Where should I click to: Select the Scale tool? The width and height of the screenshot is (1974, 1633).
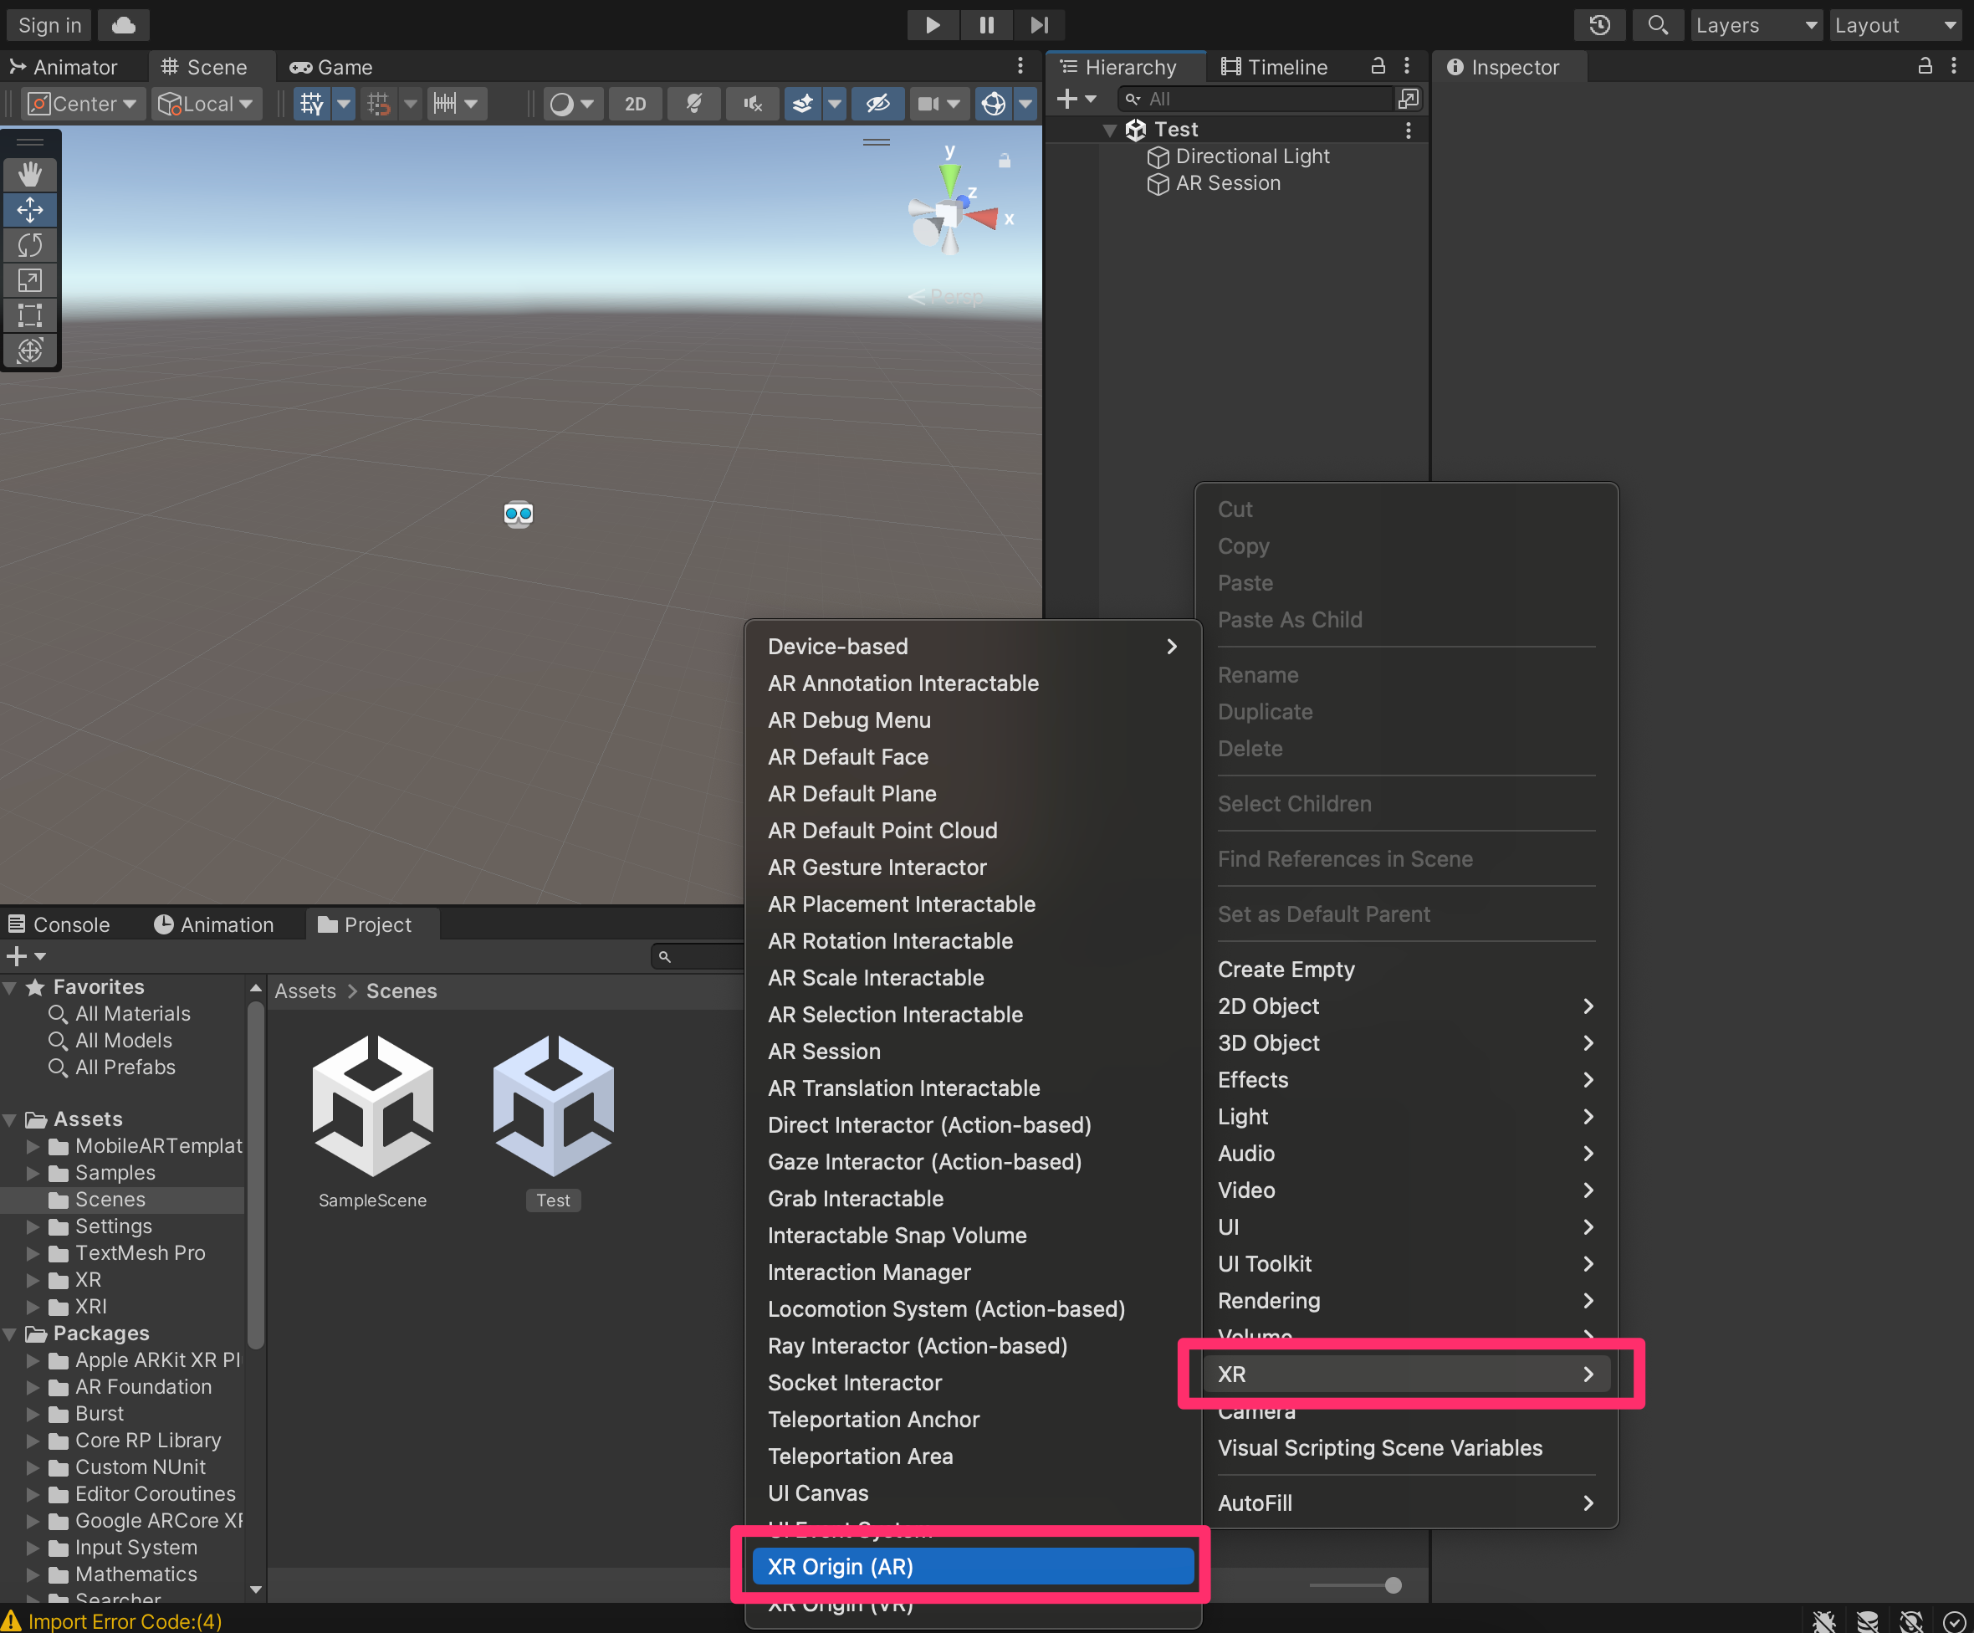[30, 280]
